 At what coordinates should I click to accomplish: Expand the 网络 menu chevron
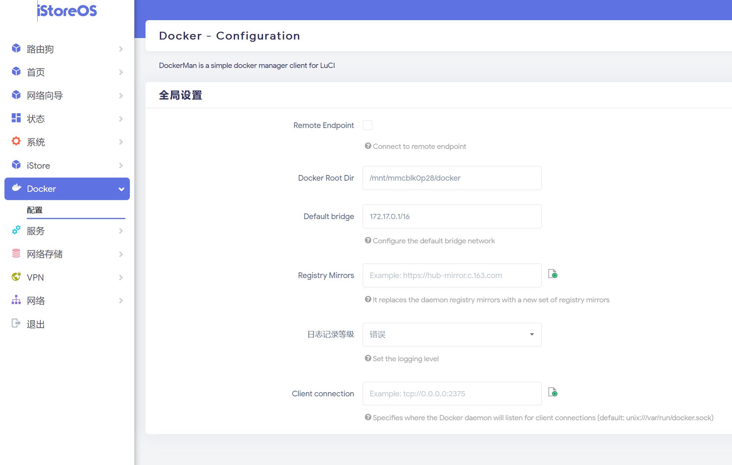click(x=121, y=300)
